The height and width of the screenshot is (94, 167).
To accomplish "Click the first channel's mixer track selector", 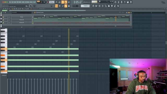I will click(x=9, y=17).
